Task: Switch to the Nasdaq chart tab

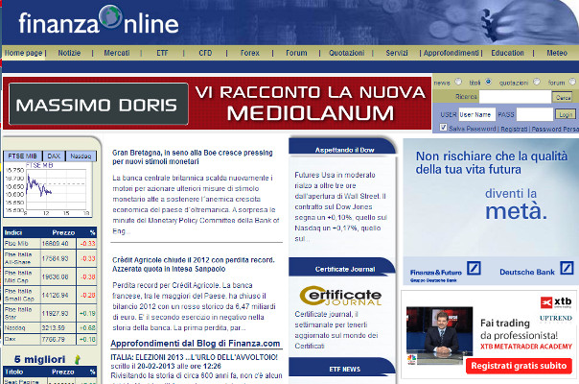Action: click(81, 155)
